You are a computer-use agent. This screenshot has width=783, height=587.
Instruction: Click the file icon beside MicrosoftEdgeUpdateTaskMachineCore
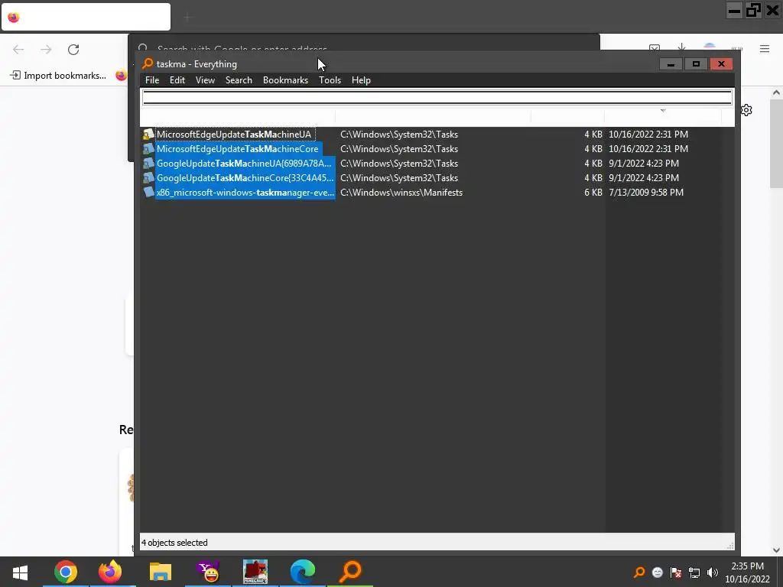point(148,149)
